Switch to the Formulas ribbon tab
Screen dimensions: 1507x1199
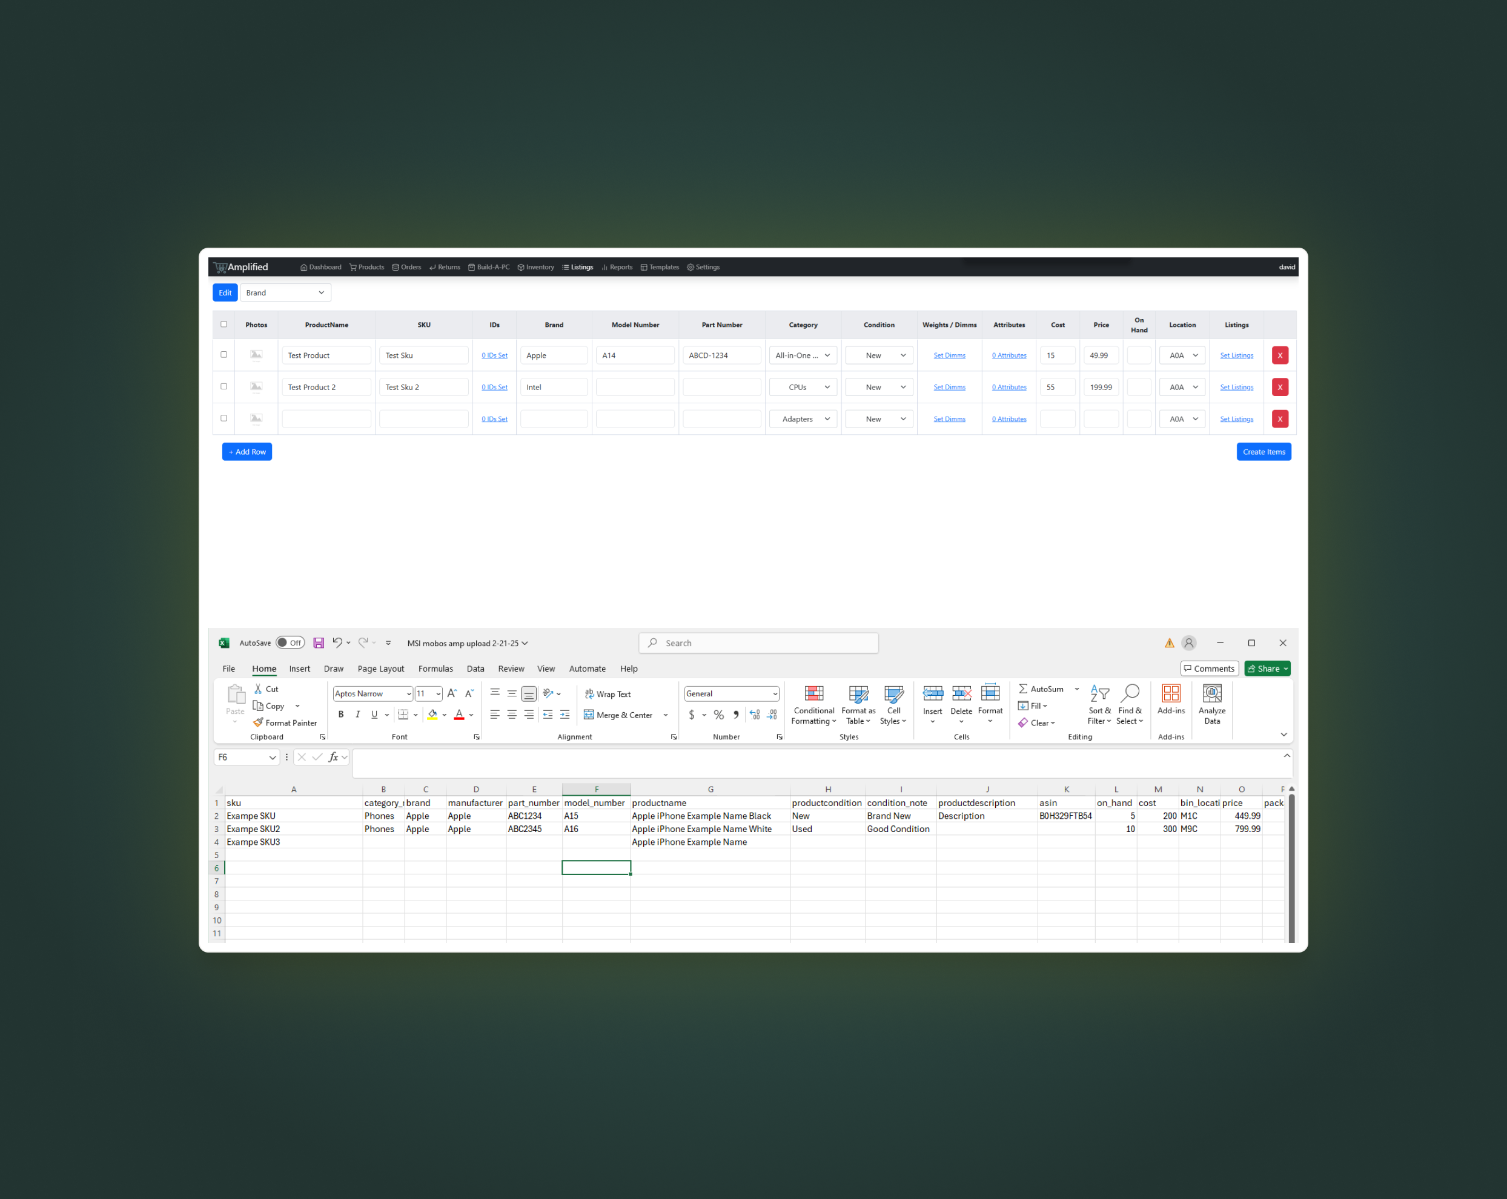point(435,669)
